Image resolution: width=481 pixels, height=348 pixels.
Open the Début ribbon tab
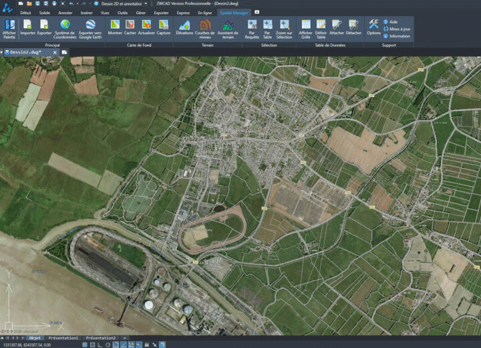pyautogui.click(x=25, y=13)
